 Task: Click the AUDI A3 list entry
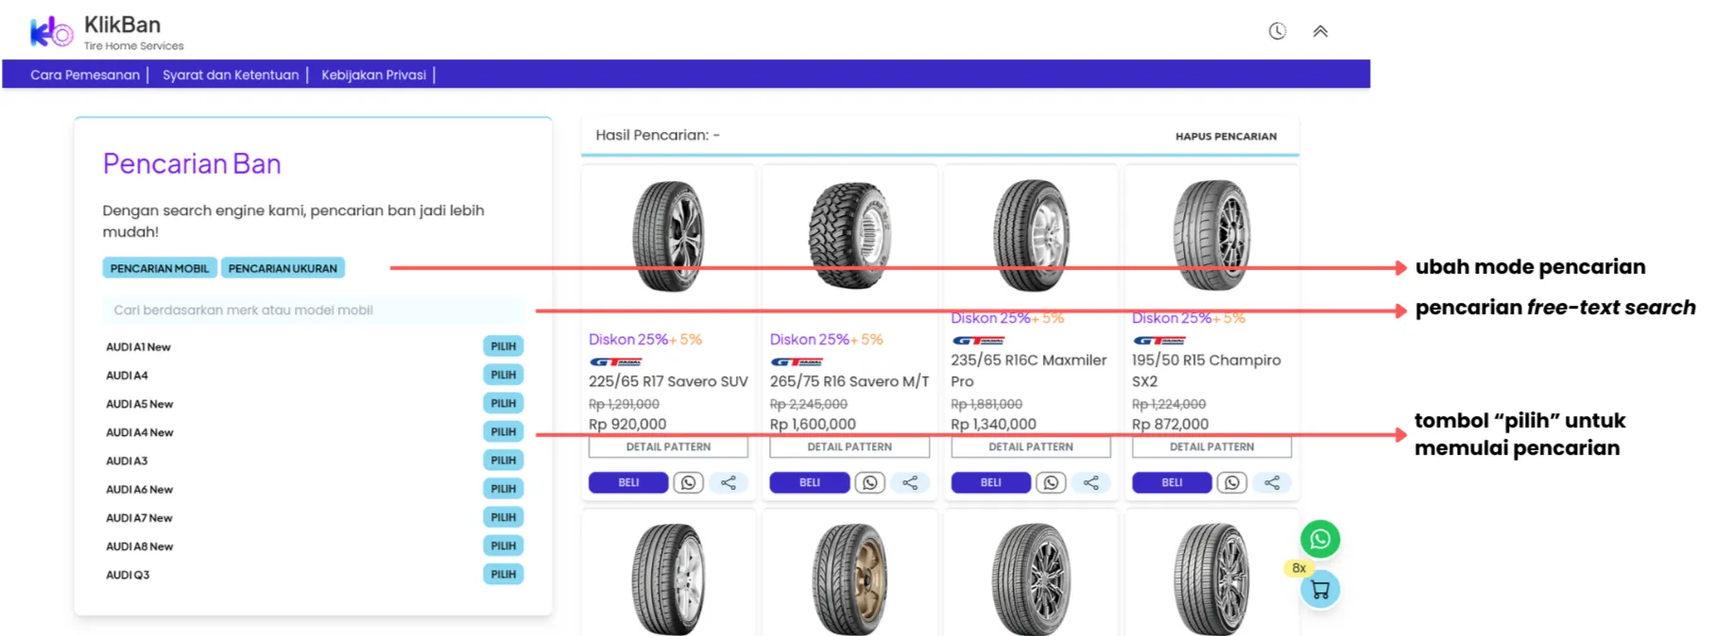click(x=127, y=460)
